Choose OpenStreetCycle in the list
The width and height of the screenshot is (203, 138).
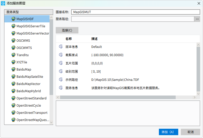tap(27, 106)
